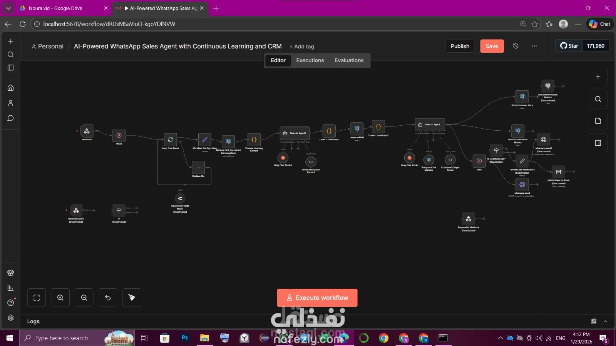Select the Webhook client deactivated node
616x346 pixels.
coord(76,210)
